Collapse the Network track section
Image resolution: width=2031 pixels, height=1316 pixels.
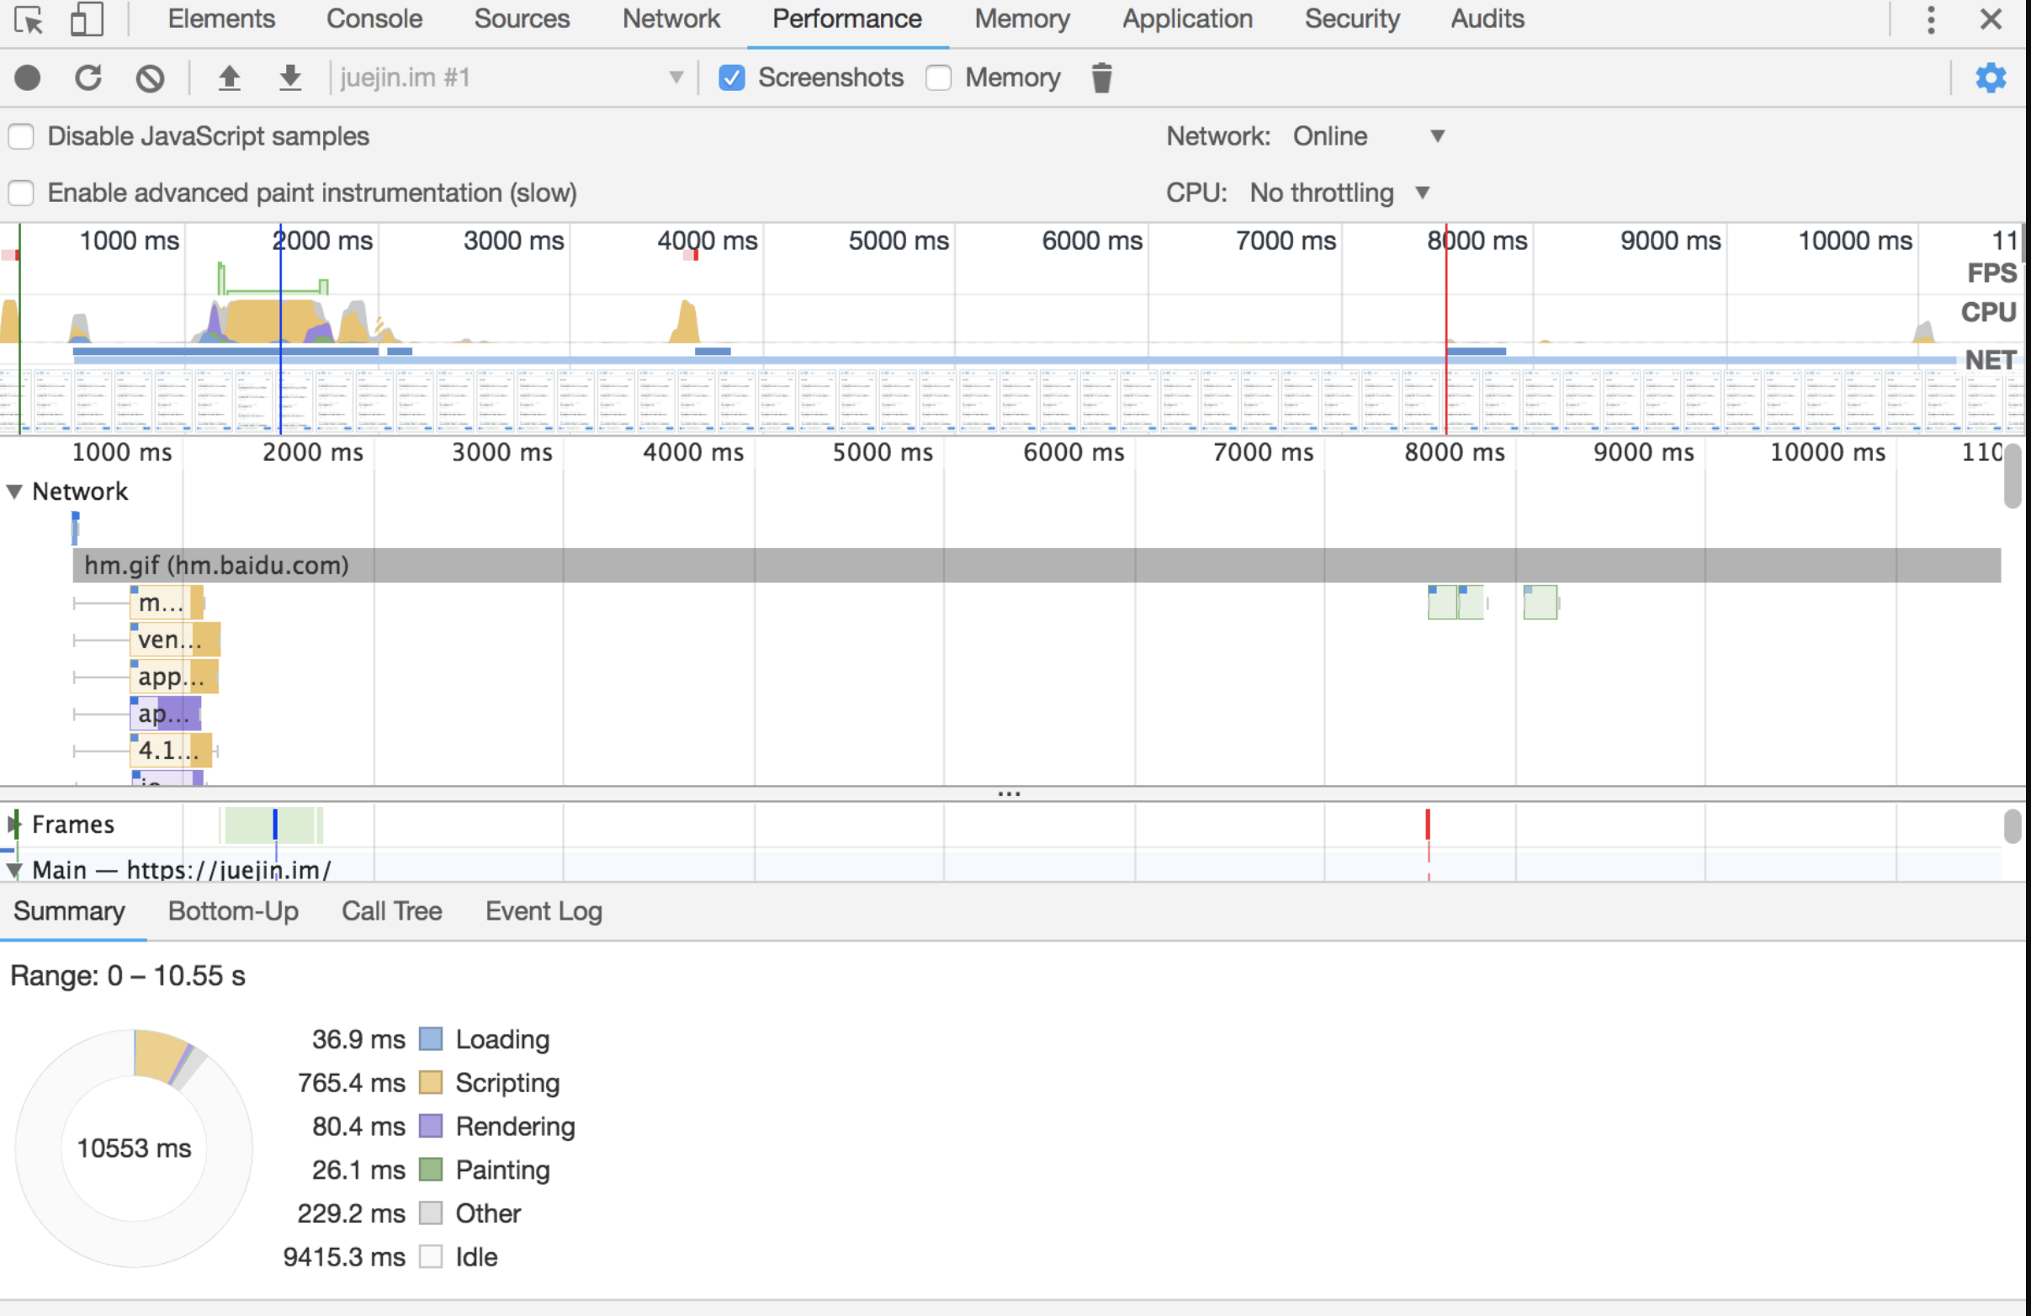[14, 491]
